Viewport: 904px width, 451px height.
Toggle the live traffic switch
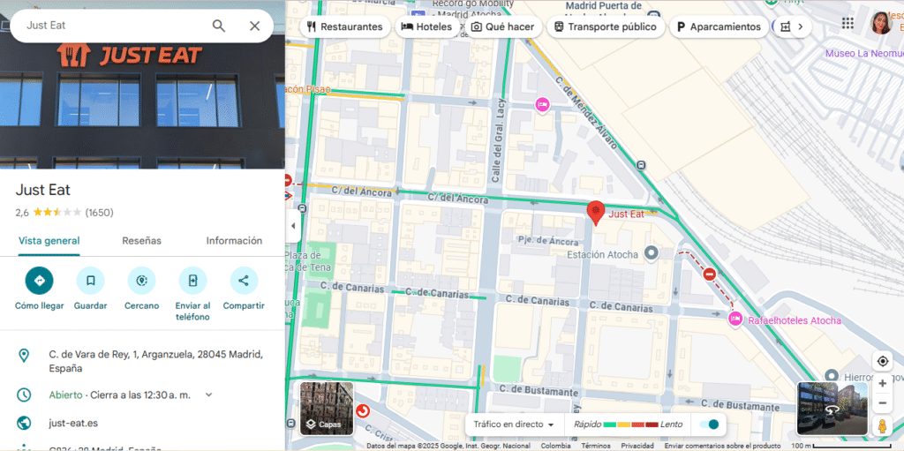click(709, 425)
